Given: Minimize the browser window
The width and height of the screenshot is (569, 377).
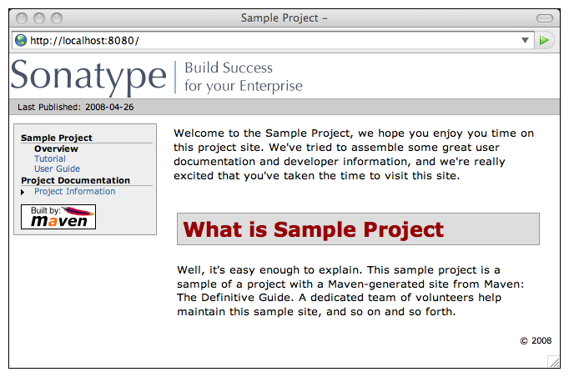Looking at the screenshot, I should pos(39,18).
